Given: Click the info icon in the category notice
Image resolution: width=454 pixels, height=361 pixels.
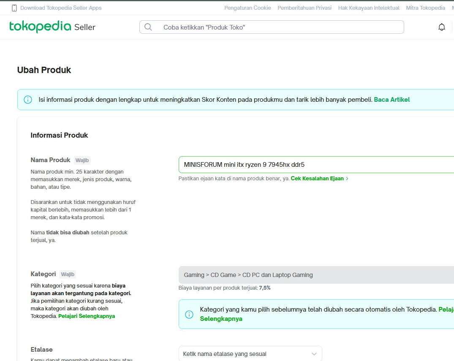Looking at the screenshot, I should (x=189, y=315).
